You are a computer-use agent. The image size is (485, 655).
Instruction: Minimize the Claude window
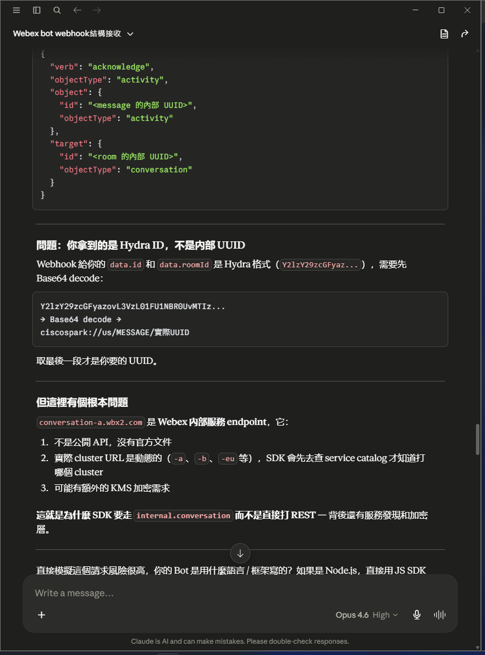tap(415, 10)
